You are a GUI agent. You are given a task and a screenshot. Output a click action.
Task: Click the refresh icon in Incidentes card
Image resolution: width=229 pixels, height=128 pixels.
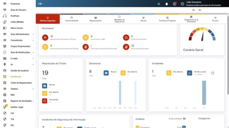(213, 73)
